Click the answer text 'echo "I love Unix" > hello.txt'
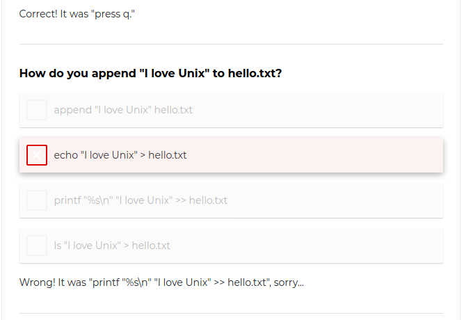464x320 pixels. pyautogui.click(x=120, y=155)
